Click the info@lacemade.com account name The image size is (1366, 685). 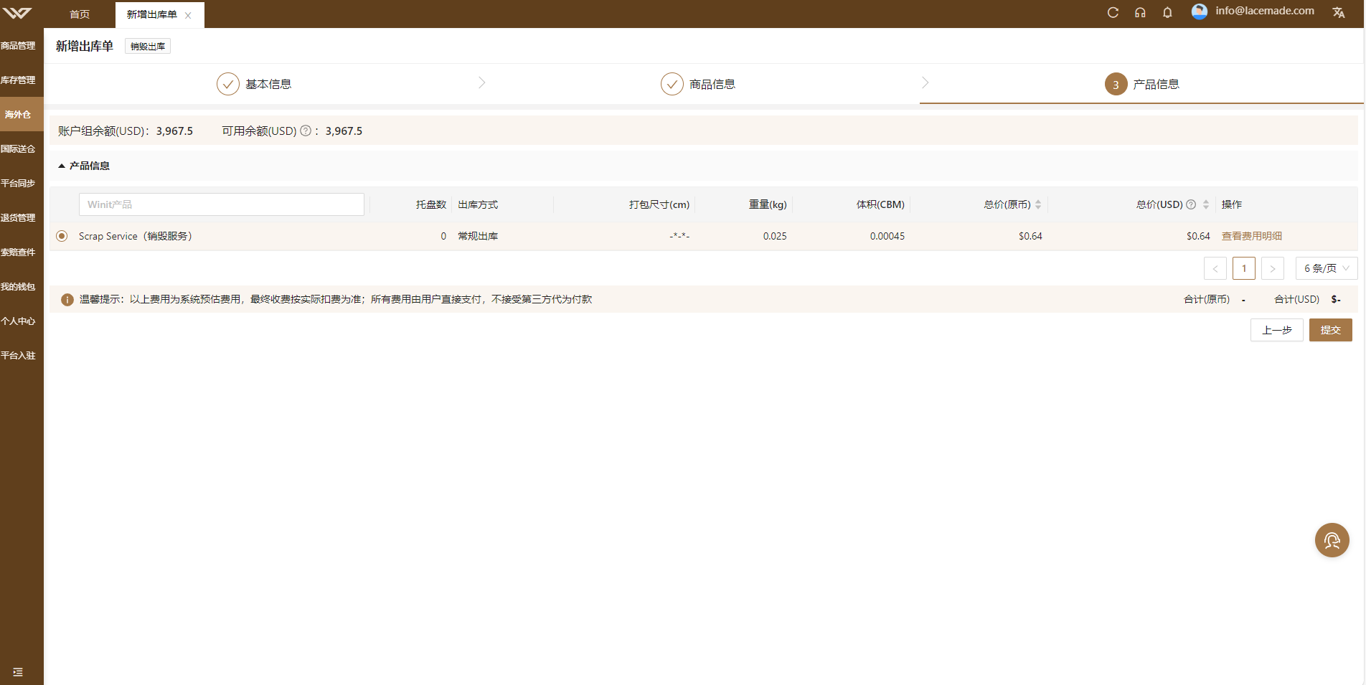[1265, 11]
